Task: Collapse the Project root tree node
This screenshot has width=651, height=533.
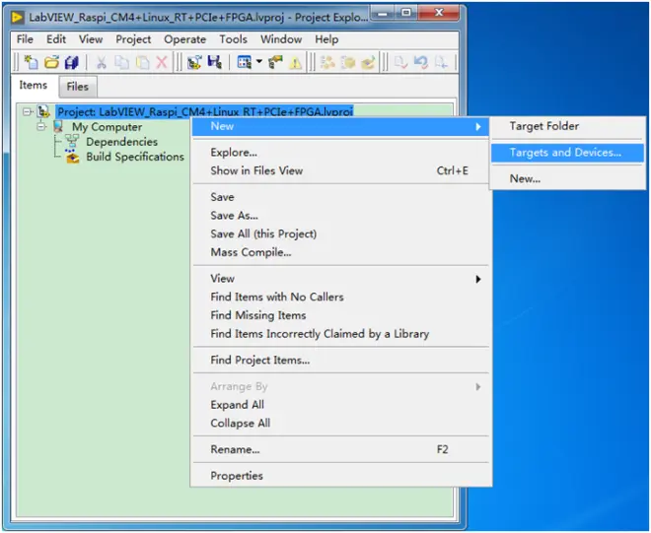Action: click(28, 111)
